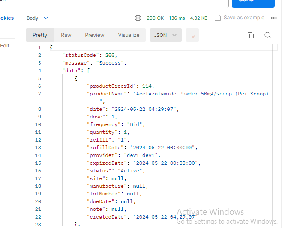The image size is (288, 228).
Task: Click the "dose" key on line 9
Action: [x=96, y=117]
